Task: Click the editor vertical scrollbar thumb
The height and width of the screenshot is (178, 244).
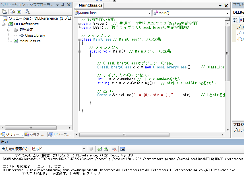Action: (227, 53)
